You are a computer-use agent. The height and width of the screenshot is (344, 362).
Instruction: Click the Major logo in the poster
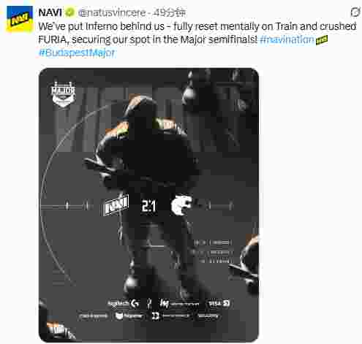(63, 94)
